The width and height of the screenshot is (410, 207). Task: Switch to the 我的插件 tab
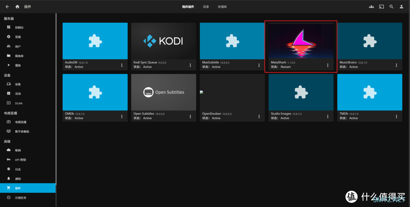coord(188,7)
